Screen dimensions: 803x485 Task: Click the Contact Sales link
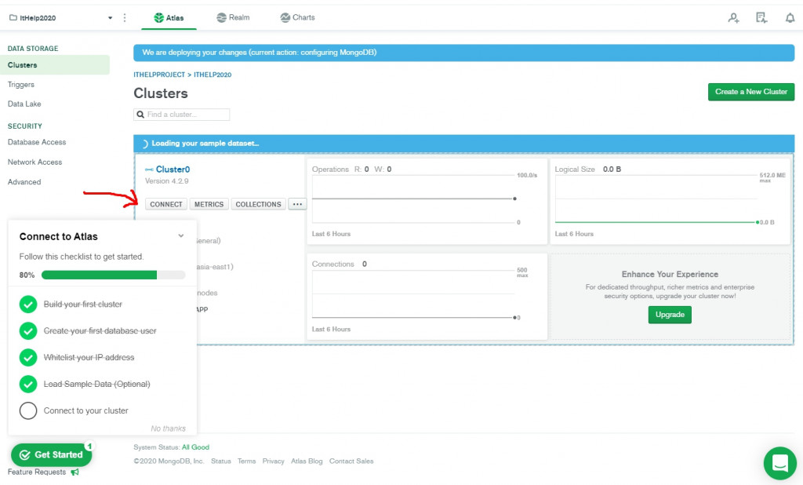pos(351,461)
